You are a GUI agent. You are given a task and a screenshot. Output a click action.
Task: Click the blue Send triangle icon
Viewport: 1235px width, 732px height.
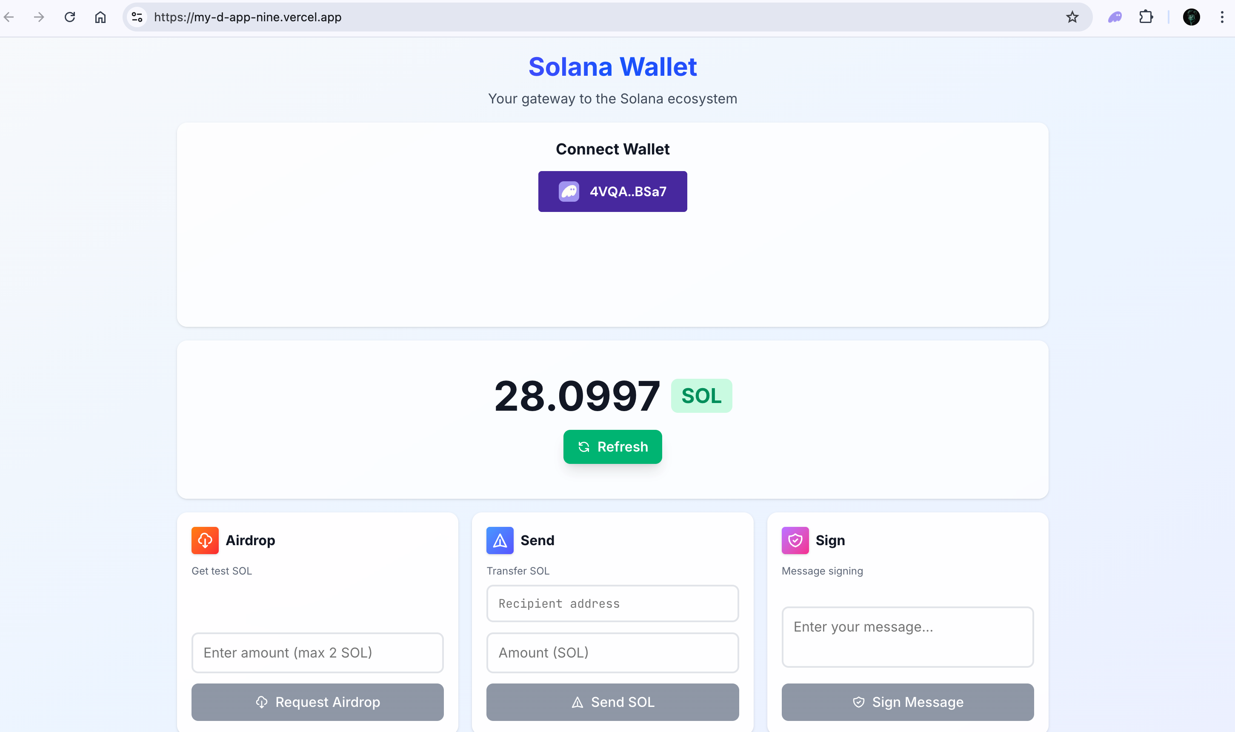coord(500,540)
